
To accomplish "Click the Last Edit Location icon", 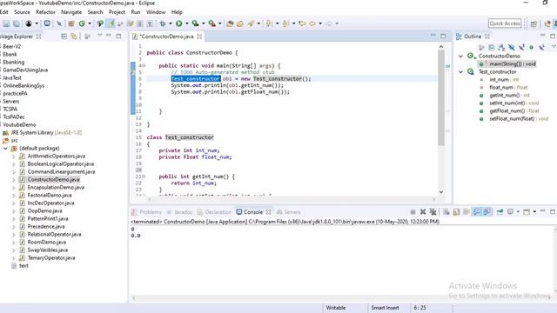I will point(302,23).
